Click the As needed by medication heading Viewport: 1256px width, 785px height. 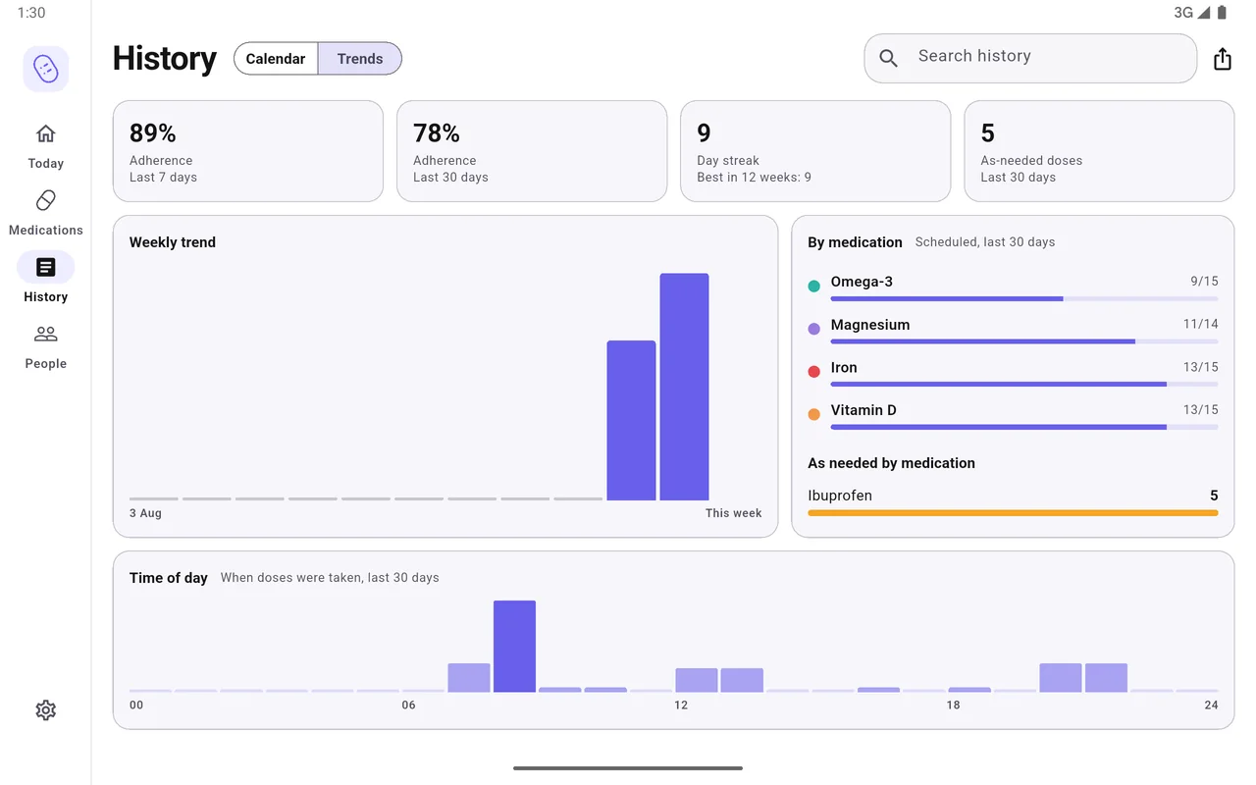click(x=892, y=463)
